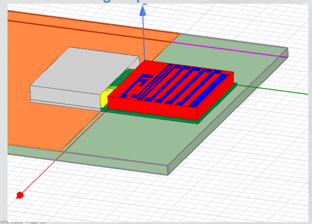Select the green axis line right of the red box
This screenshot has width=312, height=224.
(268, 88)
